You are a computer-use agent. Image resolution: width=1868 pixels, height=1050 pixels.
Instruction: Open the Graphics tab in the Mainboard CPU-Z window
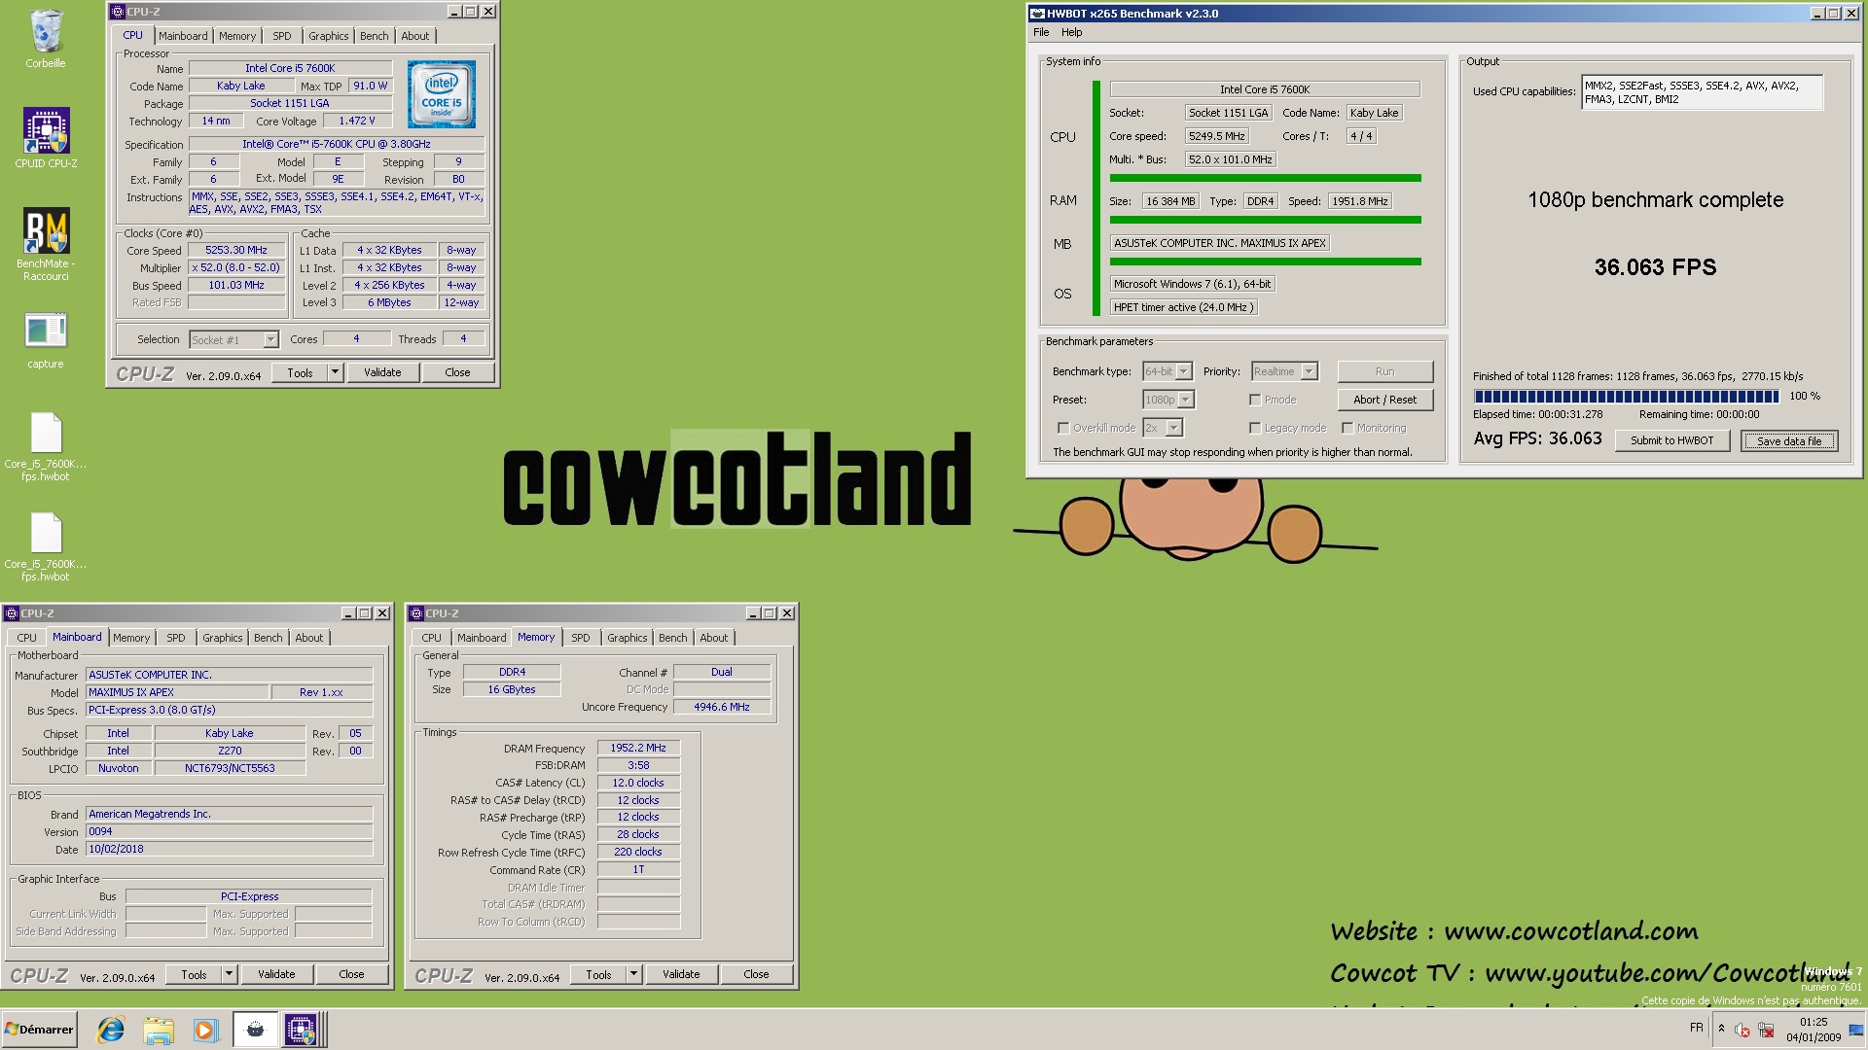(x=222, y=638)
